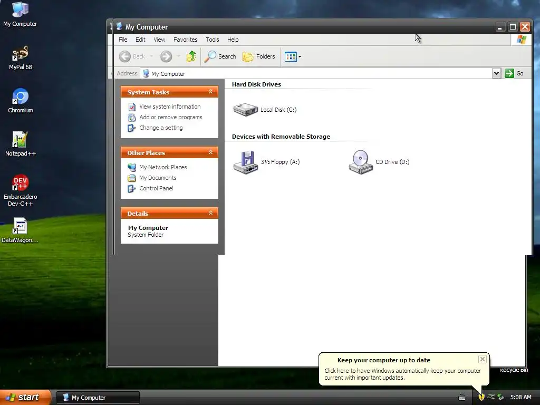The height and width of the screenshot is (405, 540).
Task: Expand the Address bar dropdown
Action: pos(496,73)
